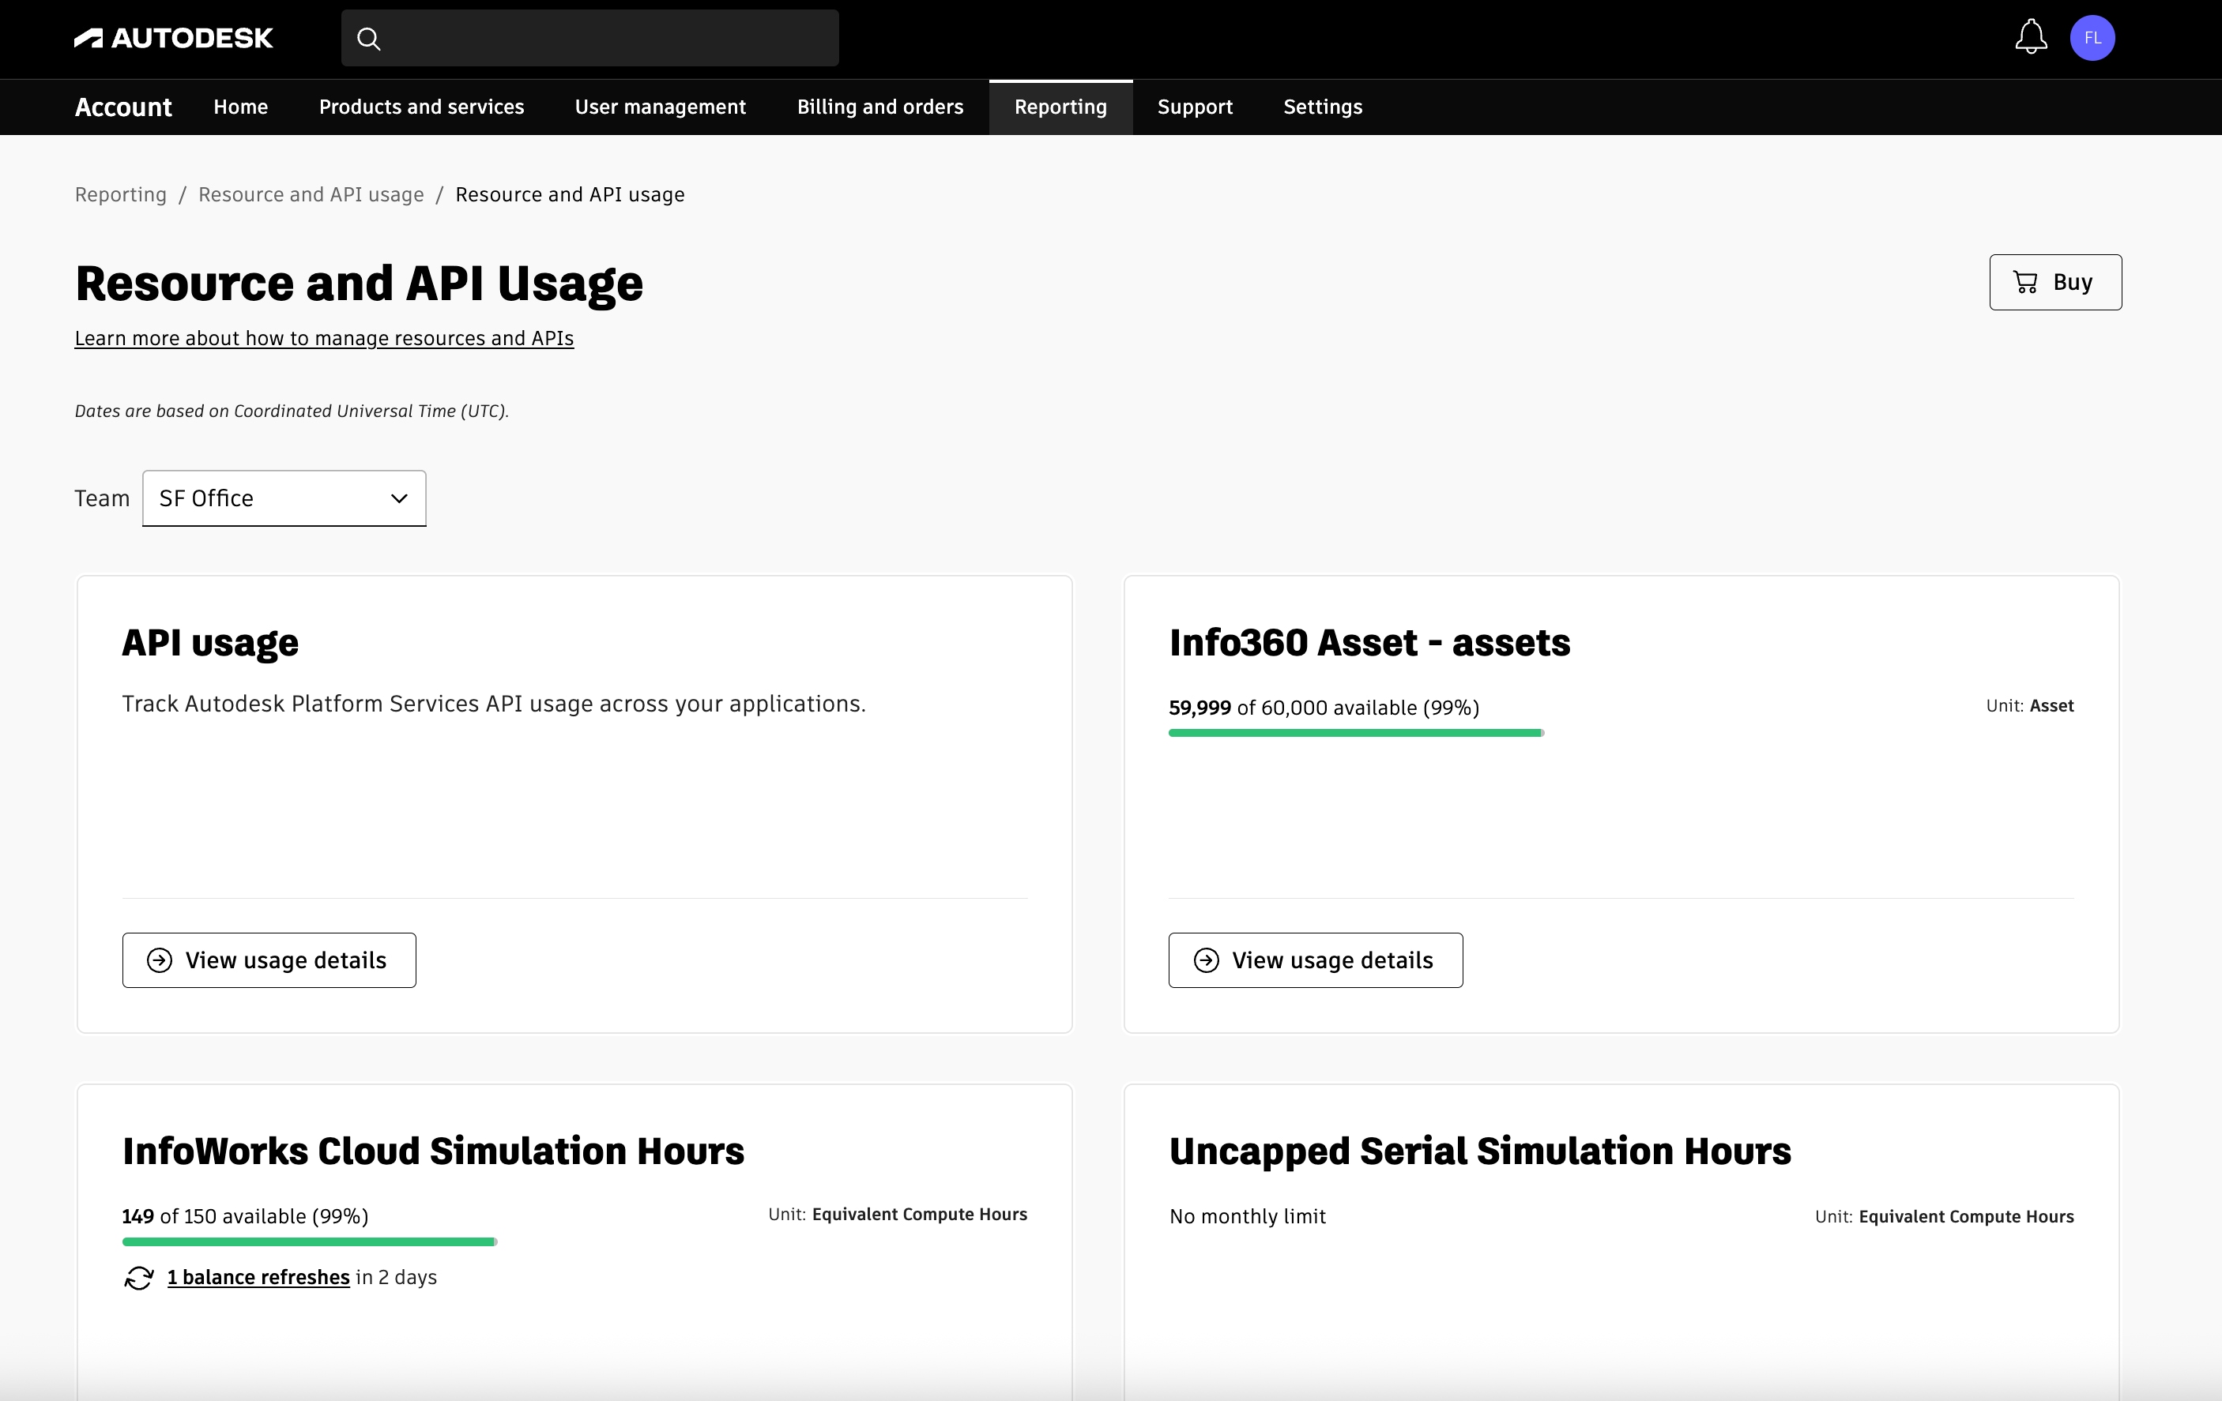Click the arrow icon in API usage details button

point(159,960)
